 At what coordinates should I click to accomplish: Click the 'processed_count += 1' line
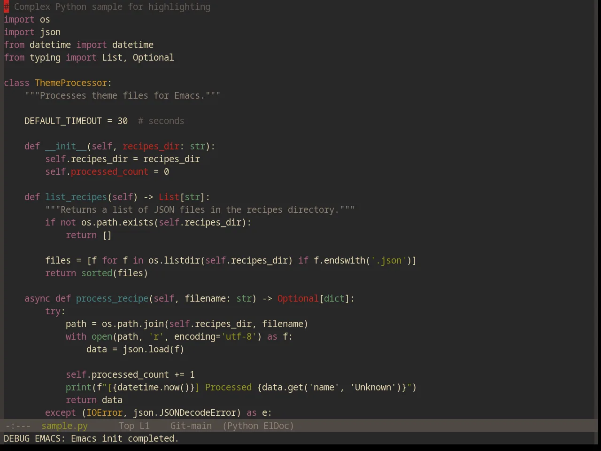(130, 375)
